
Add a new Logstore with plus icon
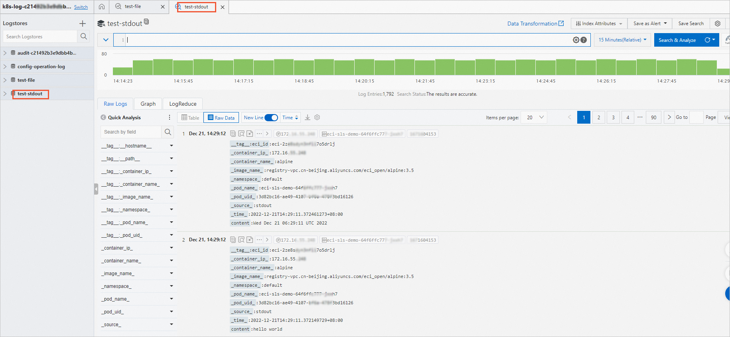click(83, 24)
